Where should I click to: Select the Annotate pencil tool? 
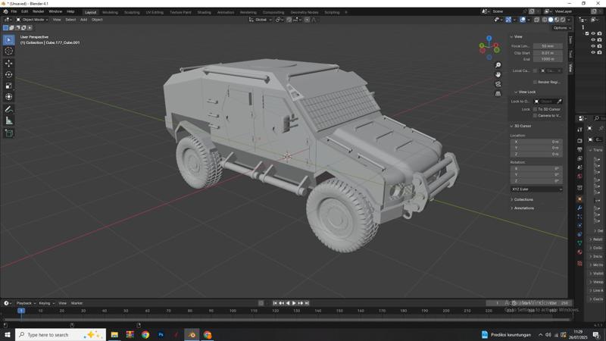[x=9, y=109]
